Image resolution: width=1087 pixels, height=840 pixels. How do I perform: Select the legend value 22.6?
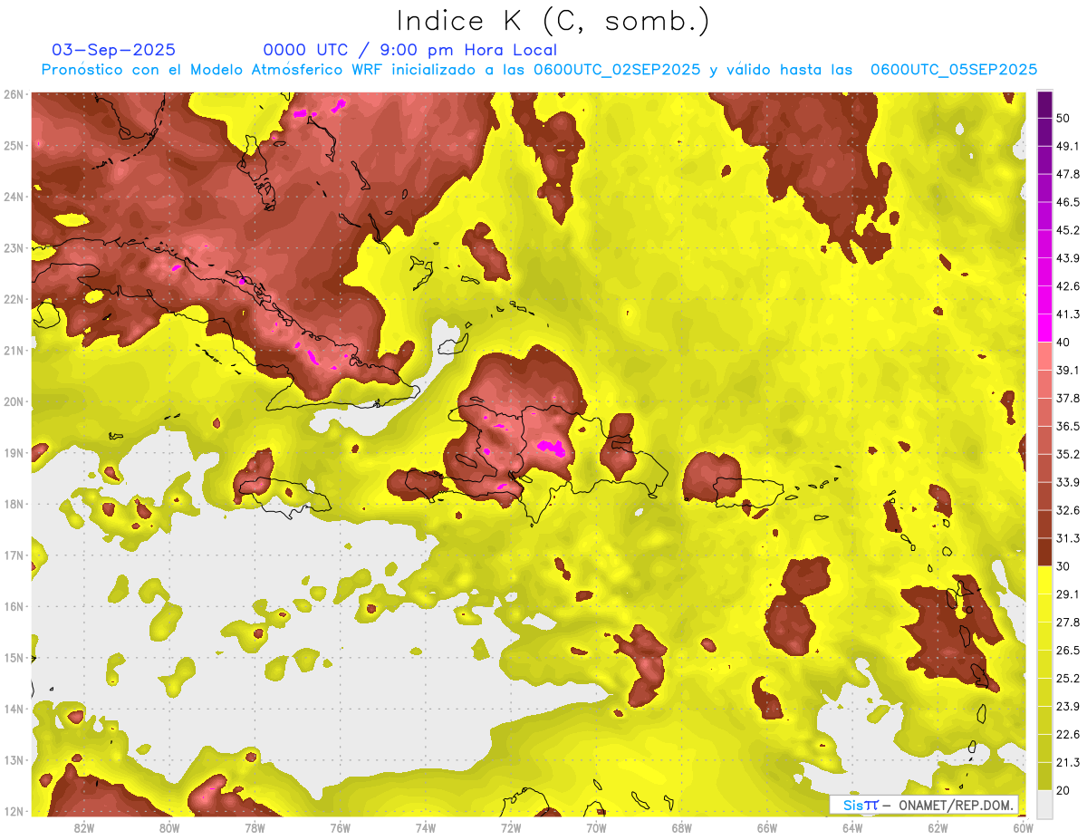(1068, 735)
